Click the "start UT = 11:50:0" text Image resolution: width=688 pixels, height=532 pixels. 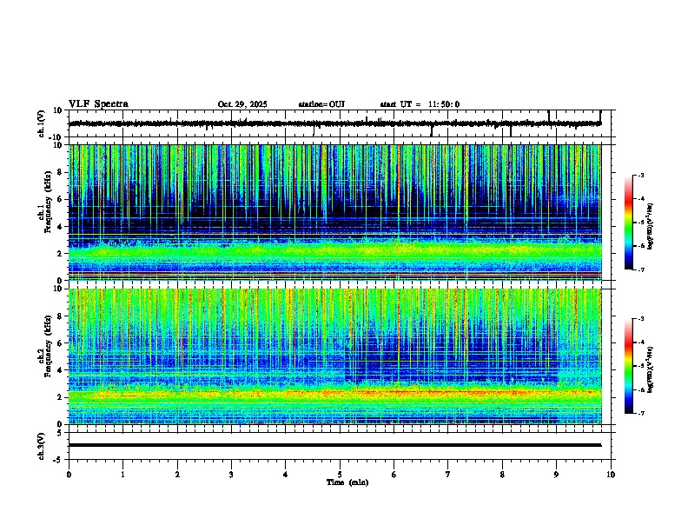pyautogui.click(x=420, y=104)
